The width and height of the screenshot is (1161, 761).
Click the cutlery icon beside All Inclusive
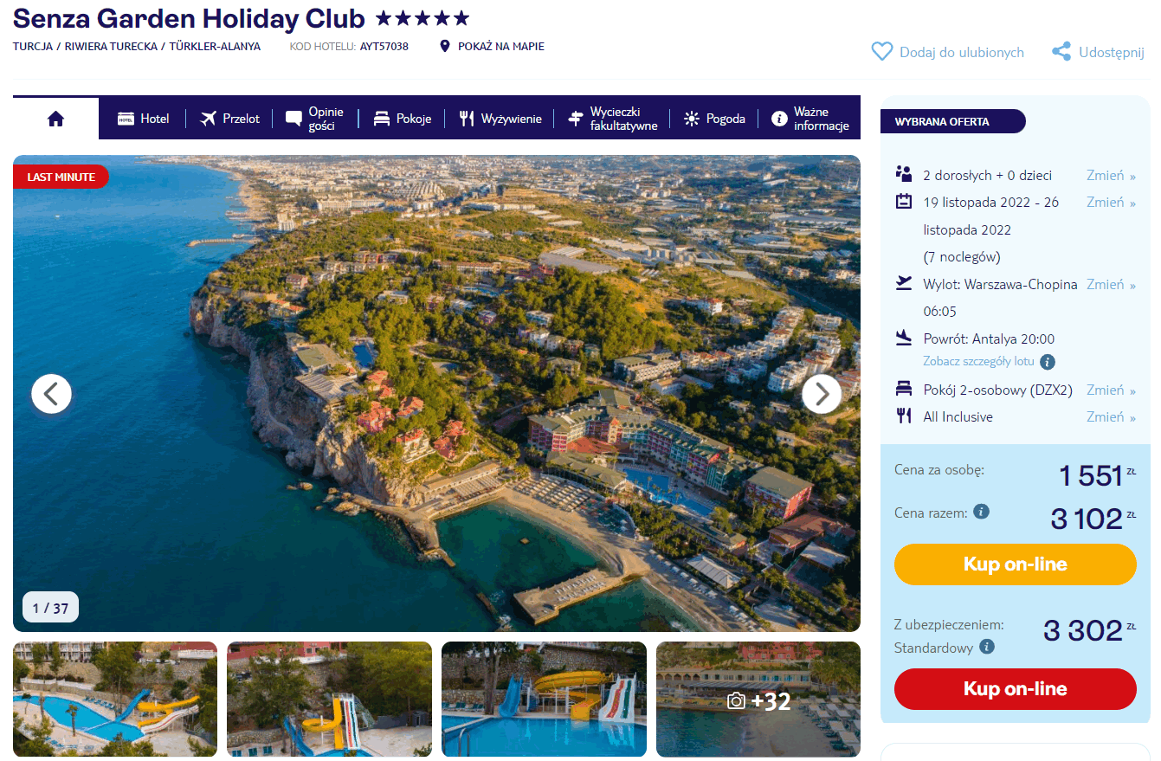pos(904,416)
